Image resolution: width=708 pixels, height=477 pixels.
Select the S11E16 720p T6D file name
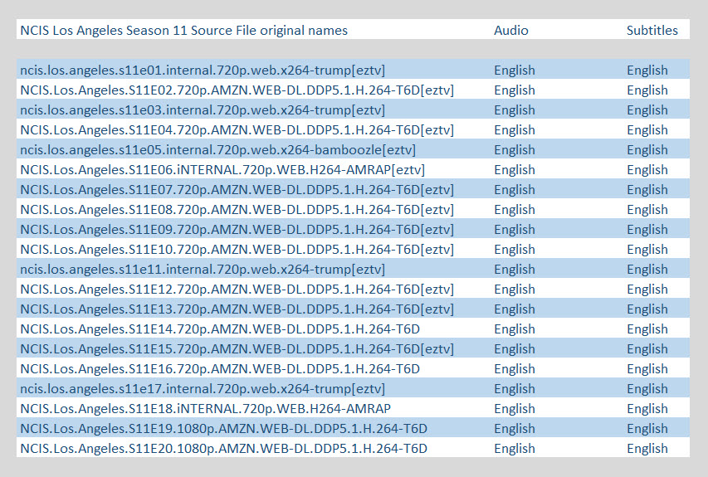coord(220,368)
